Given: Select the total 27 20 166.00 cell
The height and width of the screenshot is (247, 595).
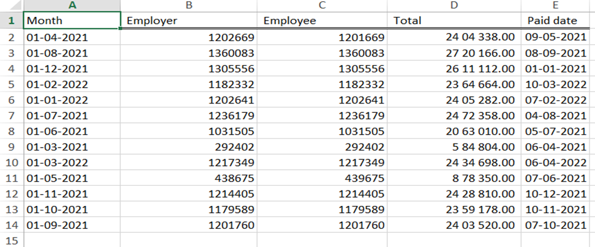Looking at the screenshot, I should (x=454, y=52).
